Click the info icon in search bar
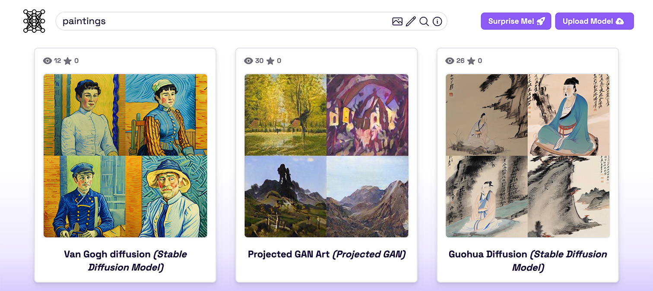The width and height of the screenshot is (653, 291). (x=437, y=21)
